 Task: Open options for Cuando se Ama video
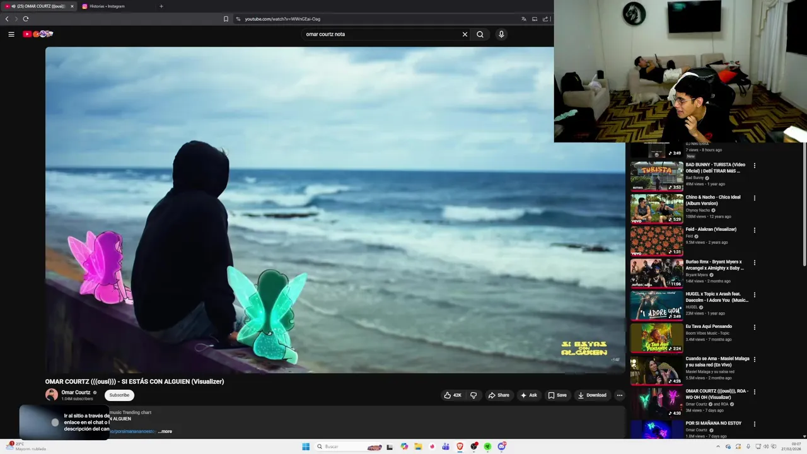[x=754, y=359]
